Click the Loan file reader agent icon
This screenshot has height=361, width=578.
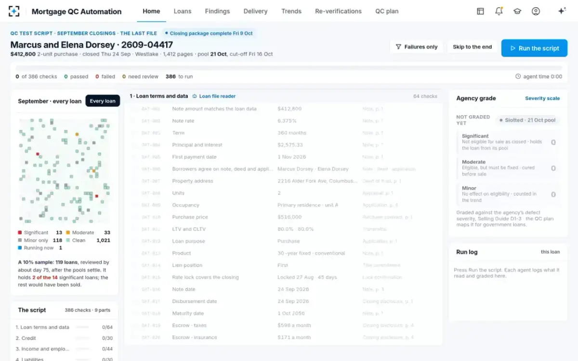coord(195,96)
